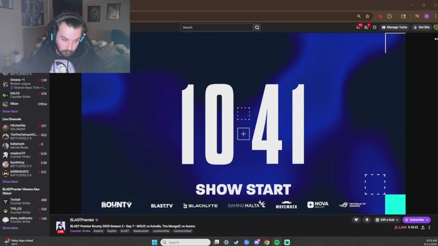Toggle the notification bell for BLASTPremier
Screen dimensions: 438x246
pos(367,220)
